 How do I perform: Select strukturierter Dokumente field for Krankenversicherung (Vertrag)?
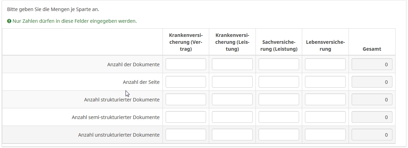(x=186, y=99)
